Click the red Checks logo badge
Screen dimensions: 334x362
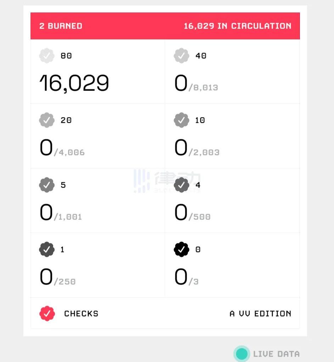(x=47, y=313)
